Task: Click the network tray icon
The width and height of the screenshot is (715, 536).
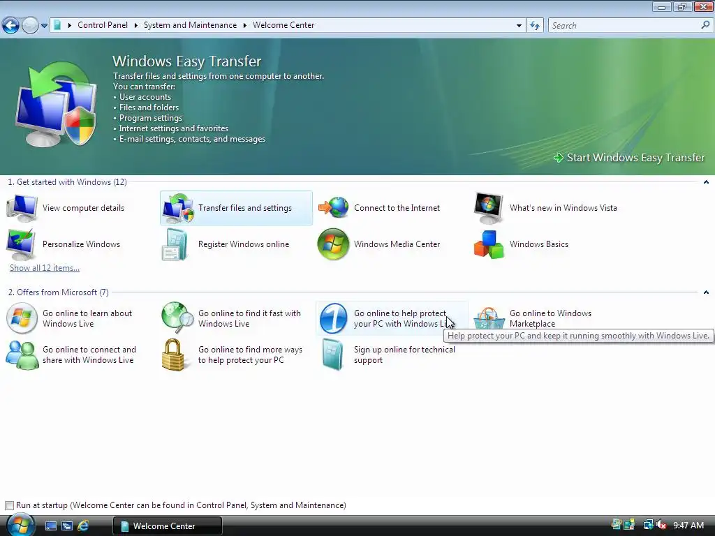Action: coord(648,525)
